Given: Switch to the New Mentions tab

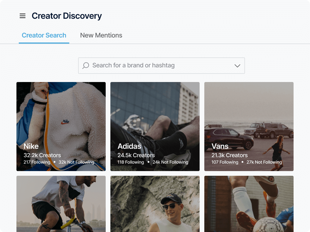Looking at the screenshot, I should coord(101,35).
